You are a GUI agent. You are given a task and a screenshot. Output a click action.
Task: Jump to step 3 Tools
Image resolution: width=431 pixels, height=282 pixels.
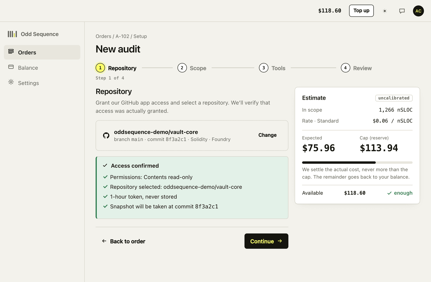point(272,68)
